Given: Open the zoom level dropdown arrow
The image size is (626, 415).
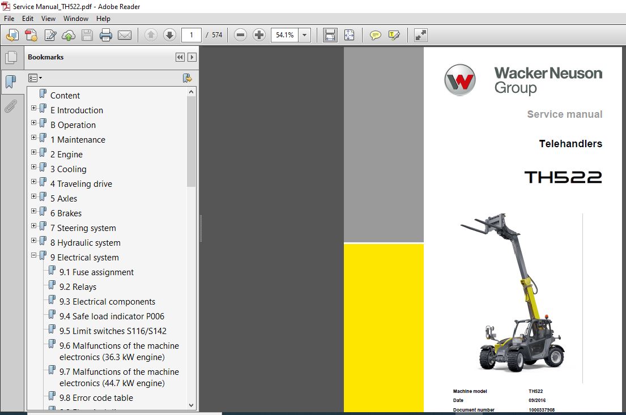Looking at the screenshot, I should click(305, 35).
